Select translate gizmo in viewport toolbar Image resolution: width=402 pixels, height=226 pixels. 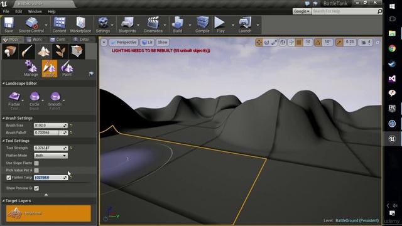pyautogui.click(x=259, y=42)
